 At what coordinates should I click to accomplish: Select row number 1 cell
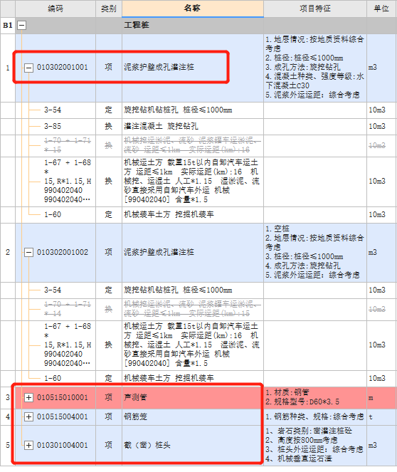click(8, 68)
